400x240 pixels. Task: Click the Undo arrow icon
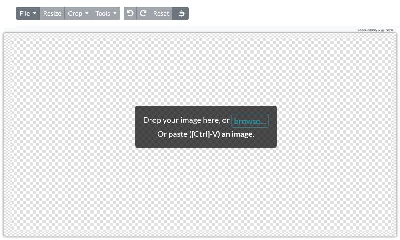click(x=130, y=13)
